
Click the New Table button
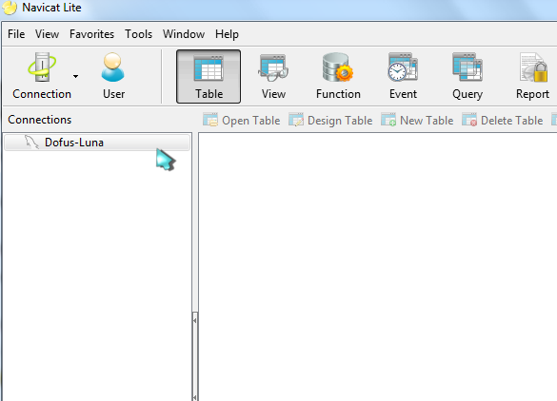tap(417, 120)
